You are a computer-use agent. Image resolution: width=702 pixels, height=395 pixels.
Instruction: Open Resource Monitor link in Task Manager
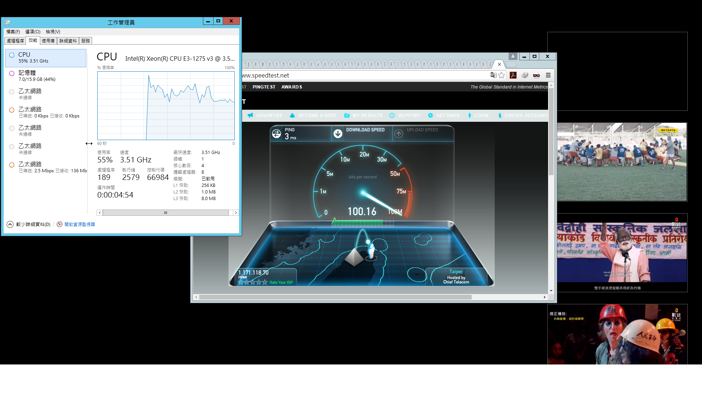(x=76, y=224)
